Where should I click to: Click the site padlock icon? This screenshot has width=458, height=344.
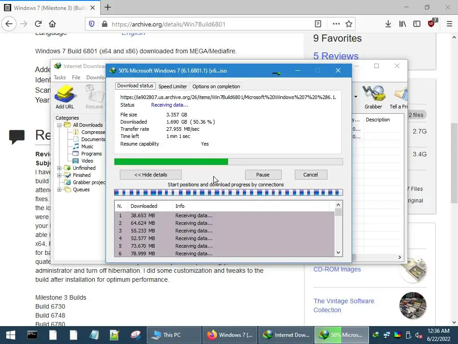(105, 24)
